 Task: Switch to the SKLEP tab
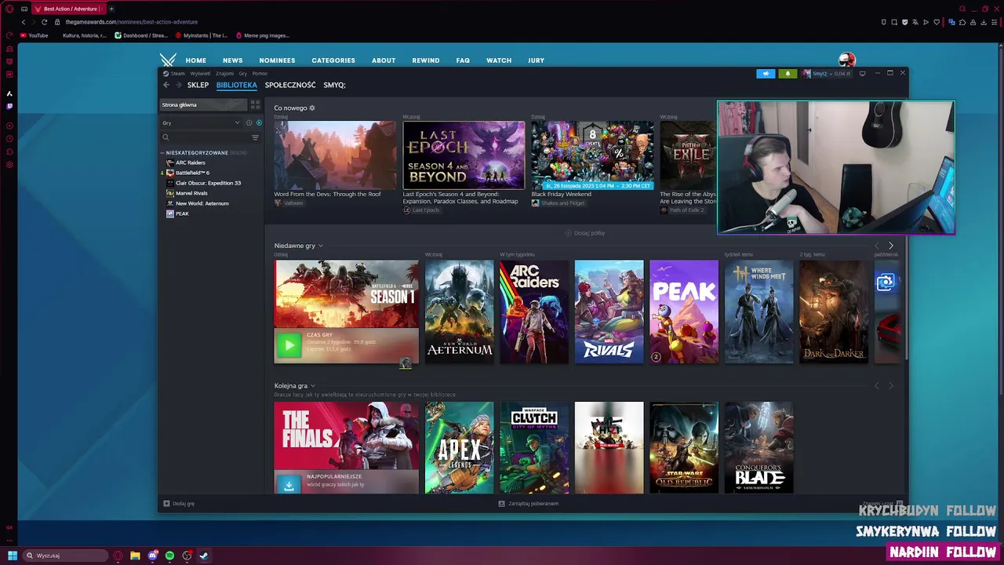coord(198,85)
